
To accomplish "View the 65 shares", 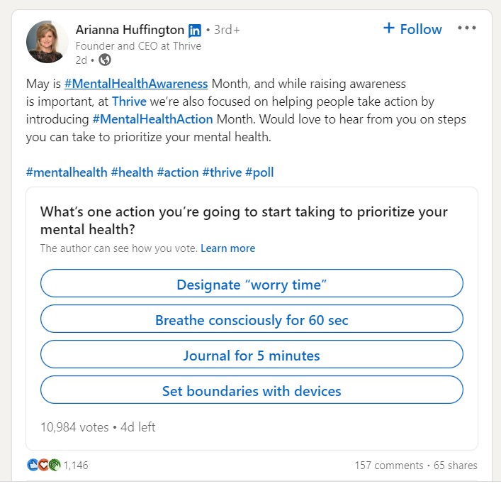I will [x=456, y=466].
